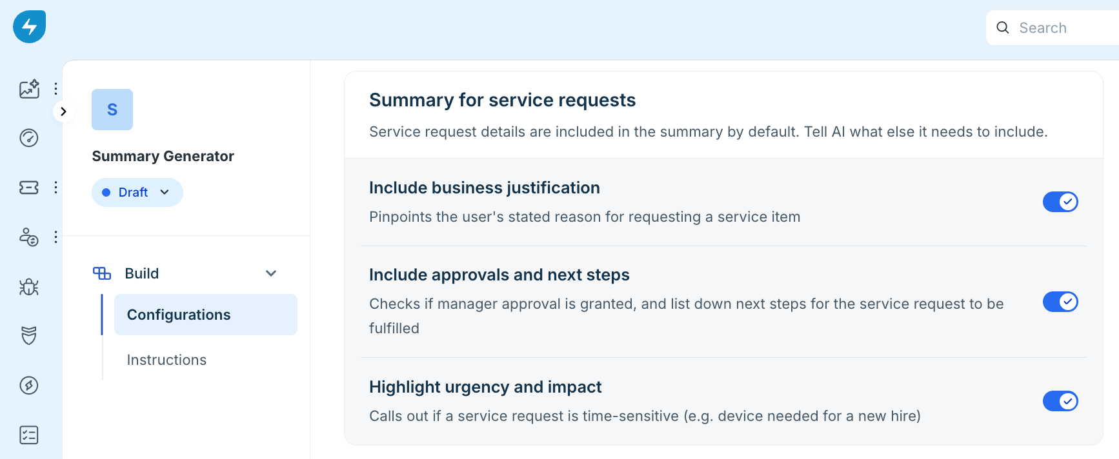Collapse the Build section chevron
Image resolution: width=1119 pixels, height=459 pixels.
(x=271, y=273)
